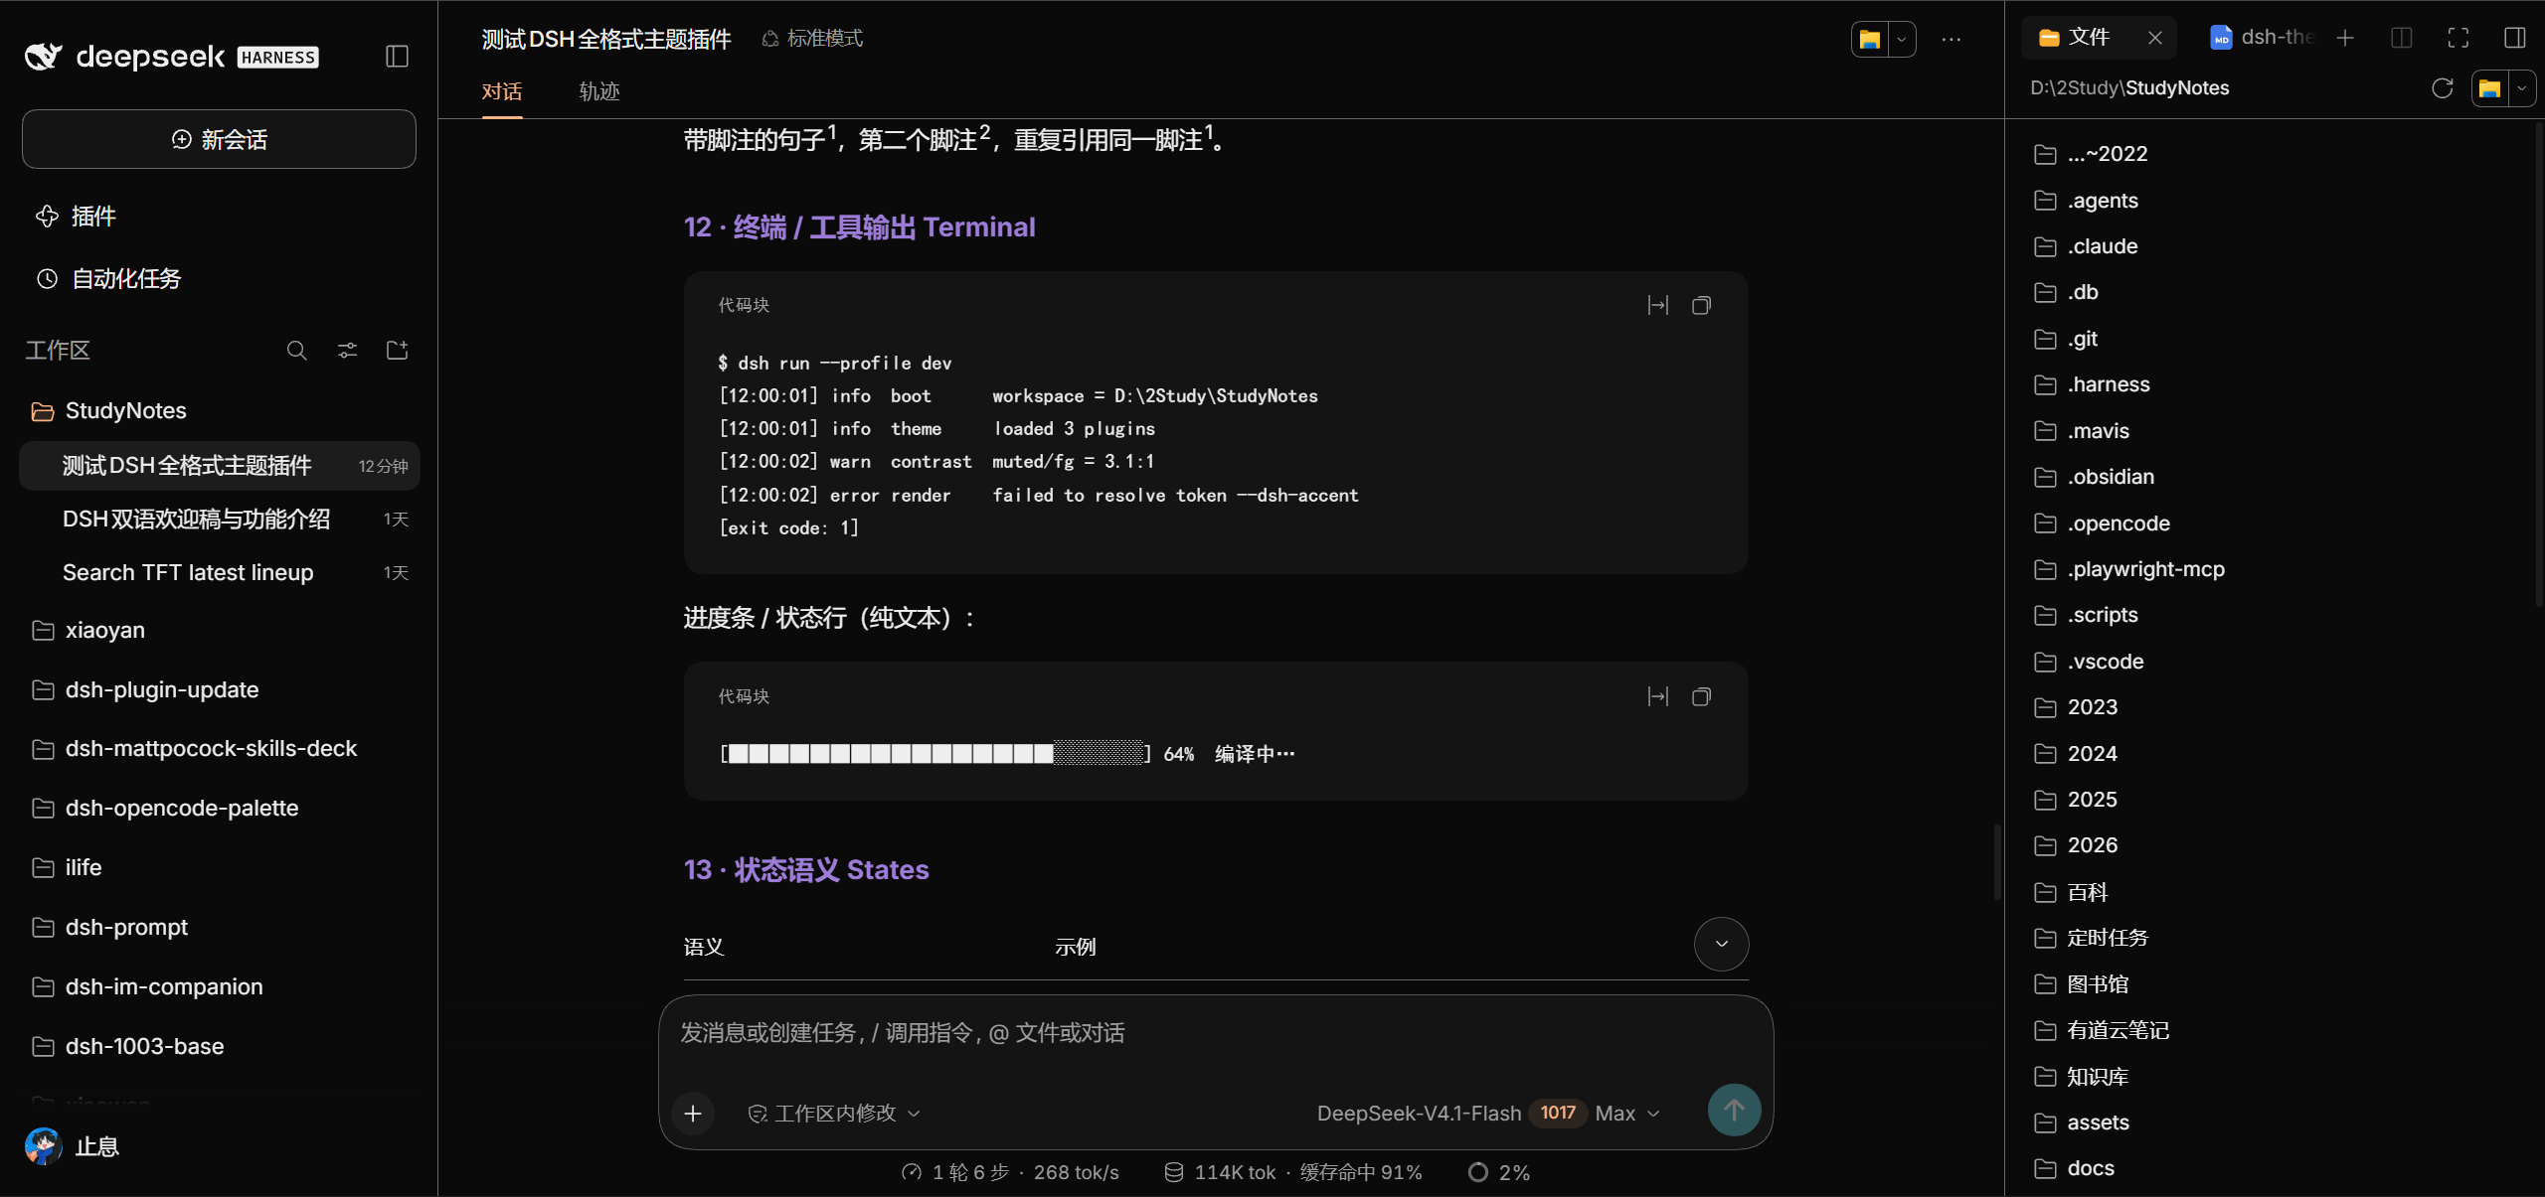Image resolution: width=2545 pixels, height=1197 pixels.
Task: Toggle split view in right panel
Action: (2402, 38)
